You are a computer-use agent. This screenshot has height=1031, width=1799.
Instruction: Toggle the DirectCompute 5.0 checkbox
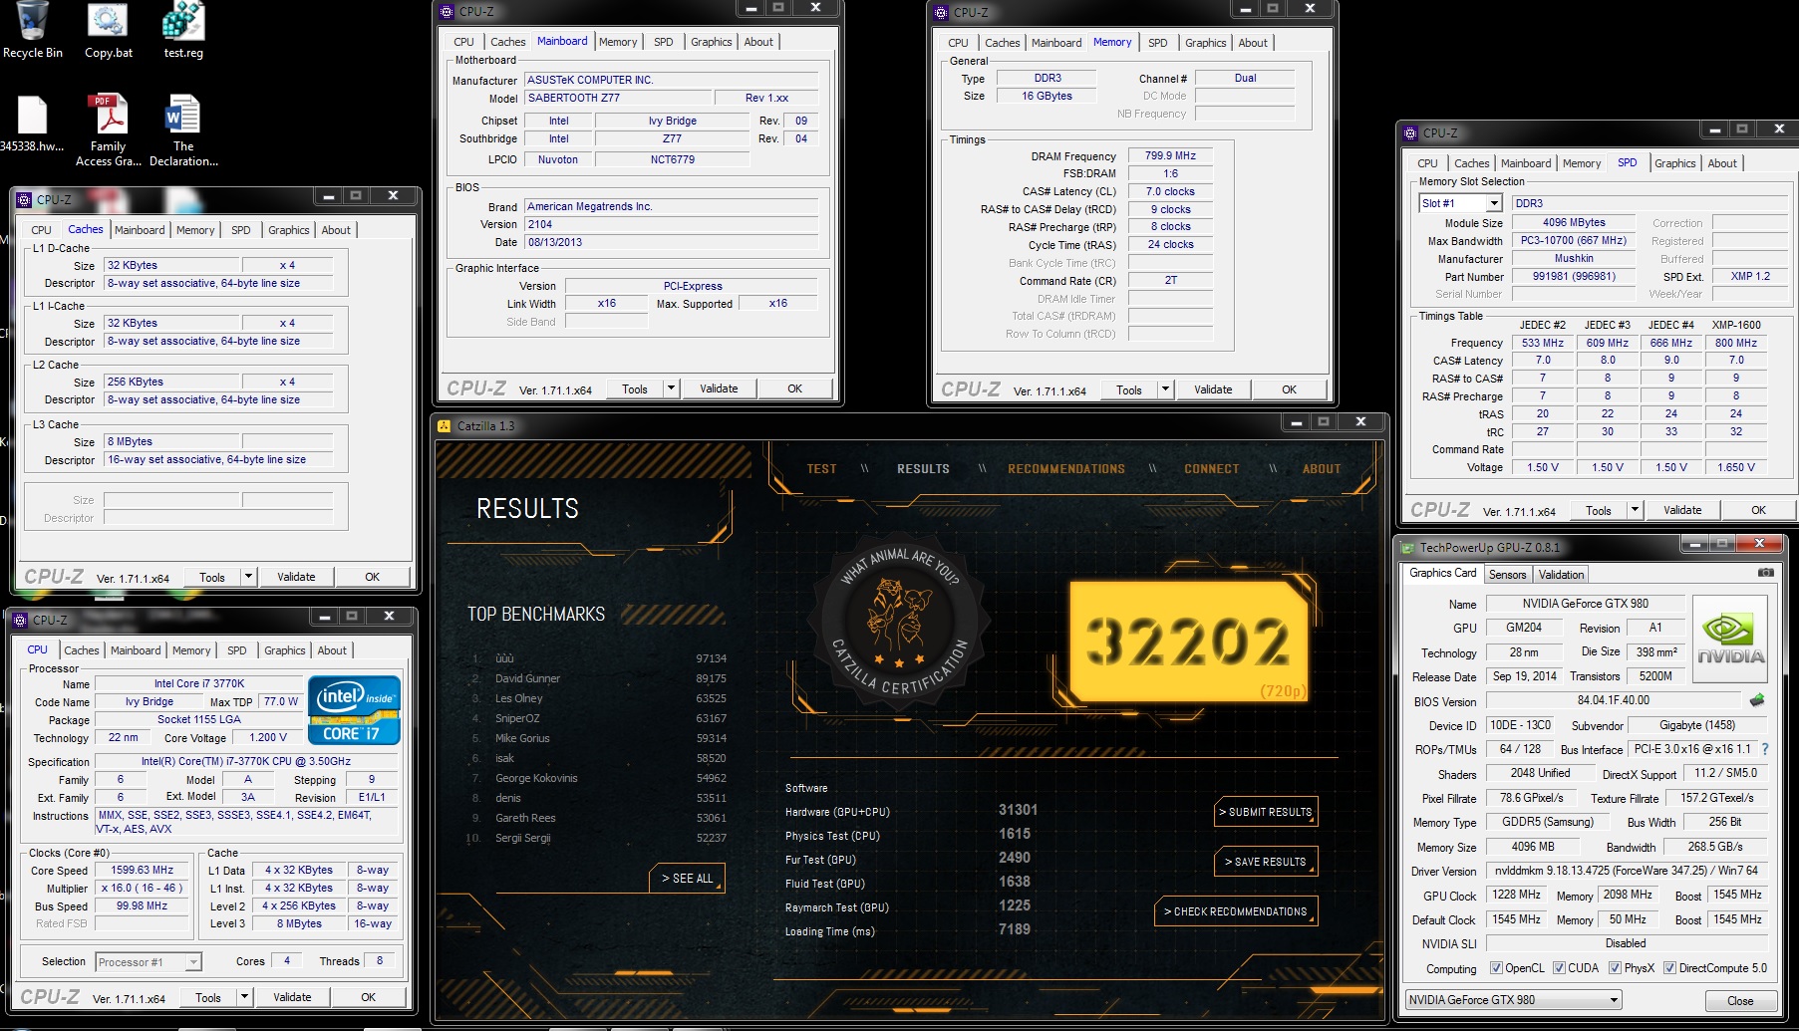(x=1669, y=967)
